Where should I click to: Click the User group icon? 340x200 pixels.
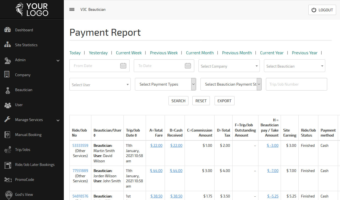(7, 105)
